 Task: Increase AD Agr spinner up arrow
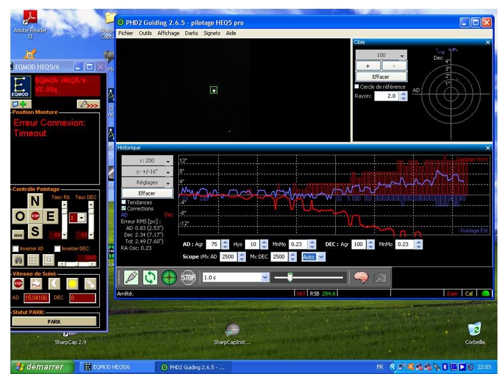pyautogui.click(x=225, y=243)
